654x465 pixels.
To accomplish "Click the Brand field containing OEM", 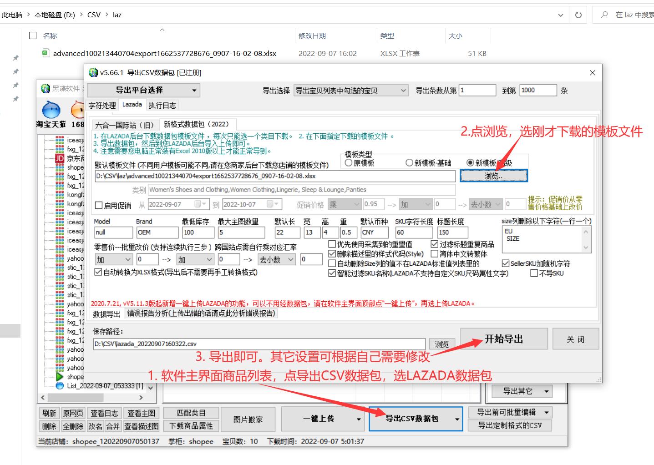I will coord(157,232).
